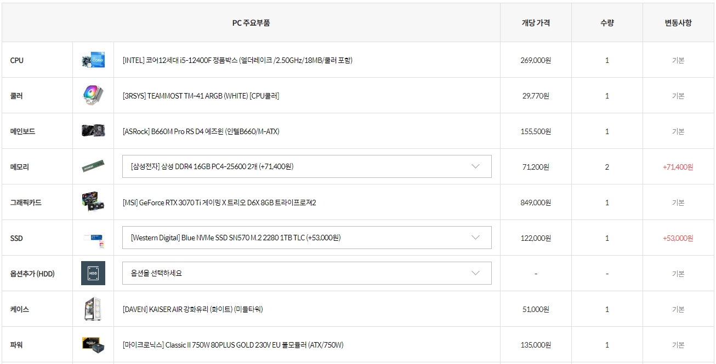Click the HDD option icon
716x364 pixels.
(93, 273)
